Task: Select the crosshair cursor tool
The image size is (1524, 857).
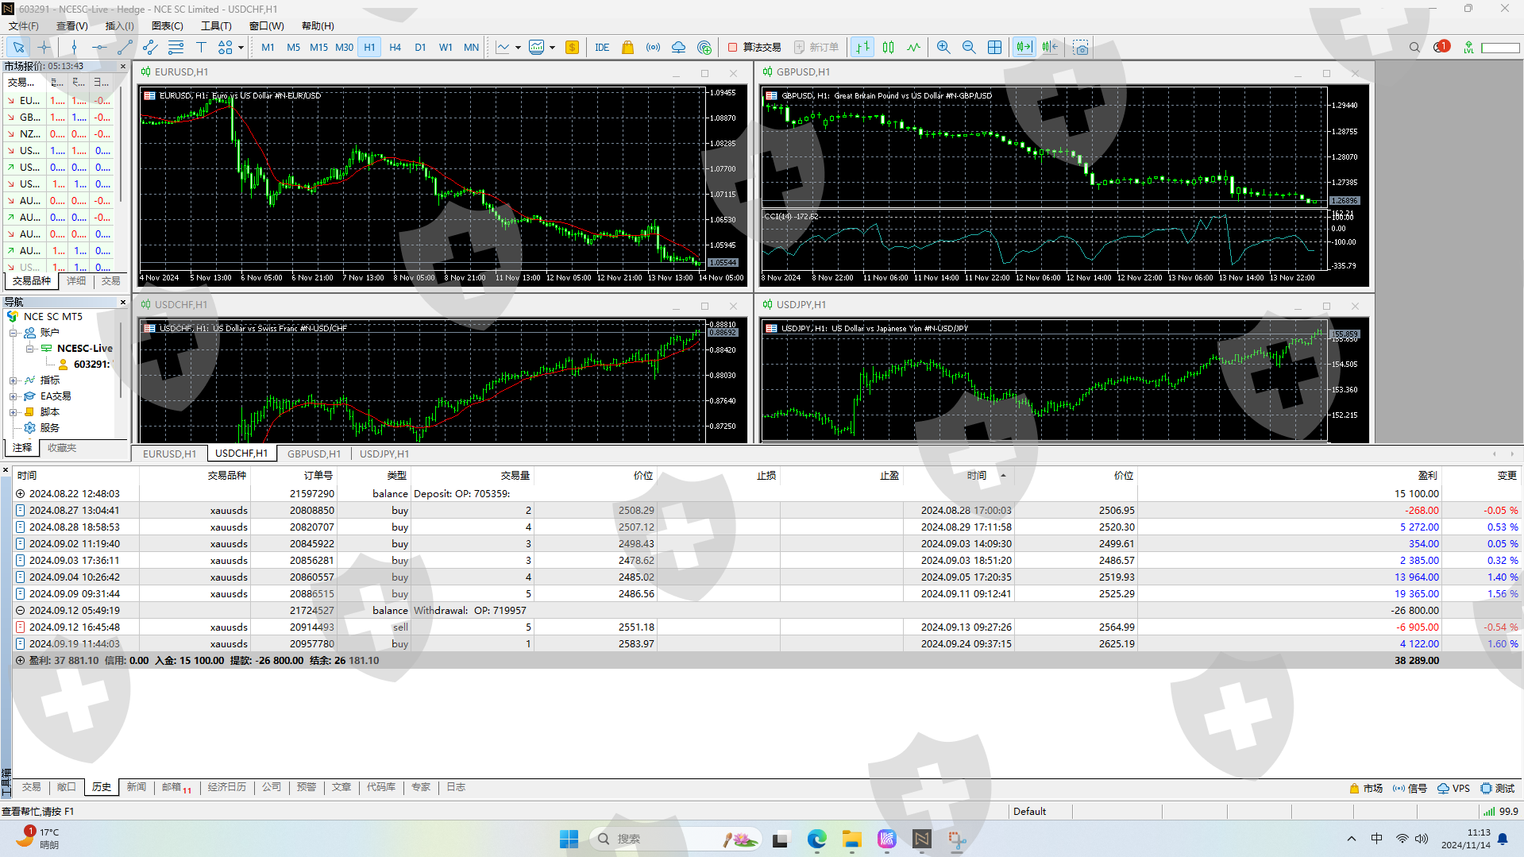Action: pyautogui.click(x=44, y=48)
